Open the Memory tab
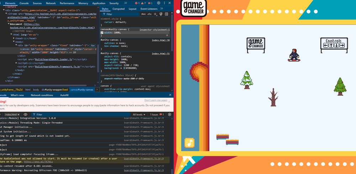 coord(83,3)
